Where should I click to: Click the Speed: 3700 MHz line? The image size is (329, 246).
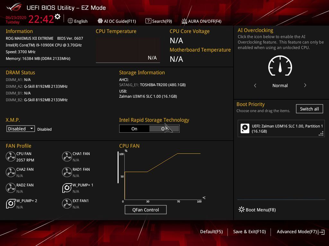21,52
